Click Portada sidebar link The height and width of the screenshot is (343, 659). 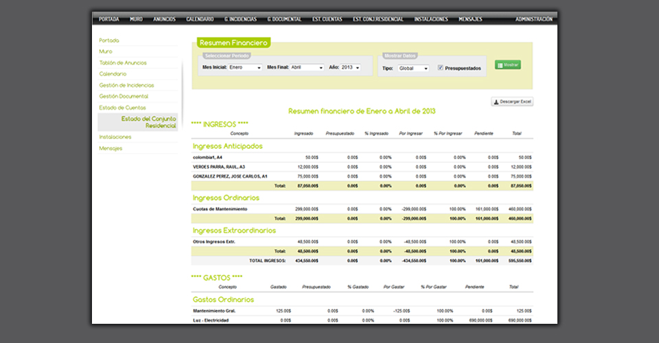[109, 40]
